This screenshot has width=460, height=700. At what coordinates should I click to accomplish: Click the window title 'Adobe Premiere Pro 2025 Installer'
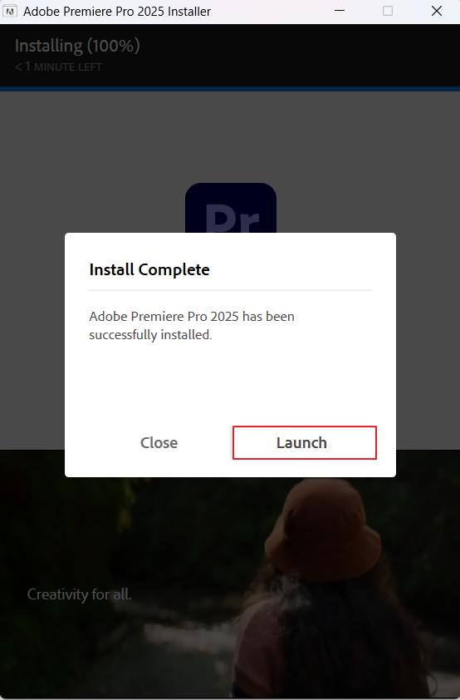click(x=117, y=11)
